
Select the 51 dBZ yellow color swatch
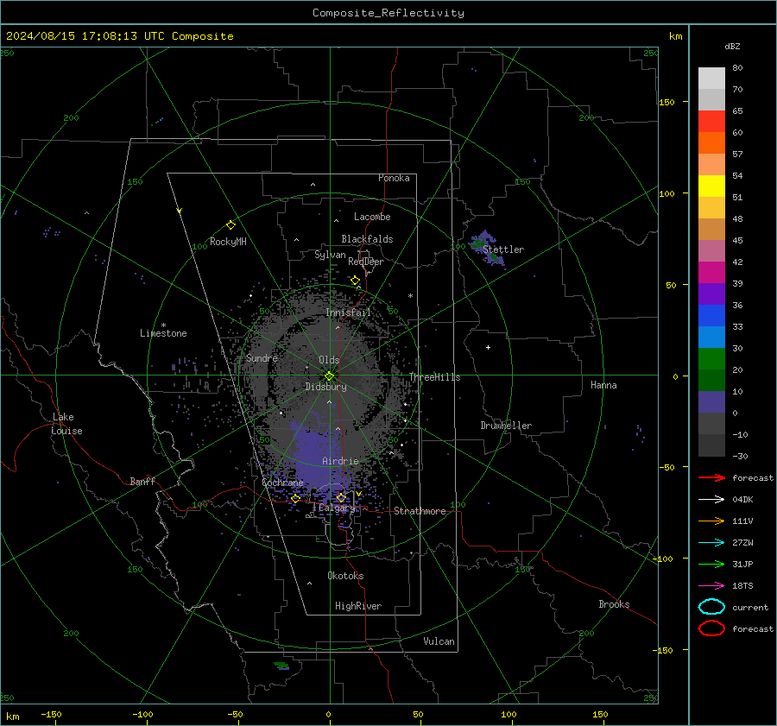point(711,186)
